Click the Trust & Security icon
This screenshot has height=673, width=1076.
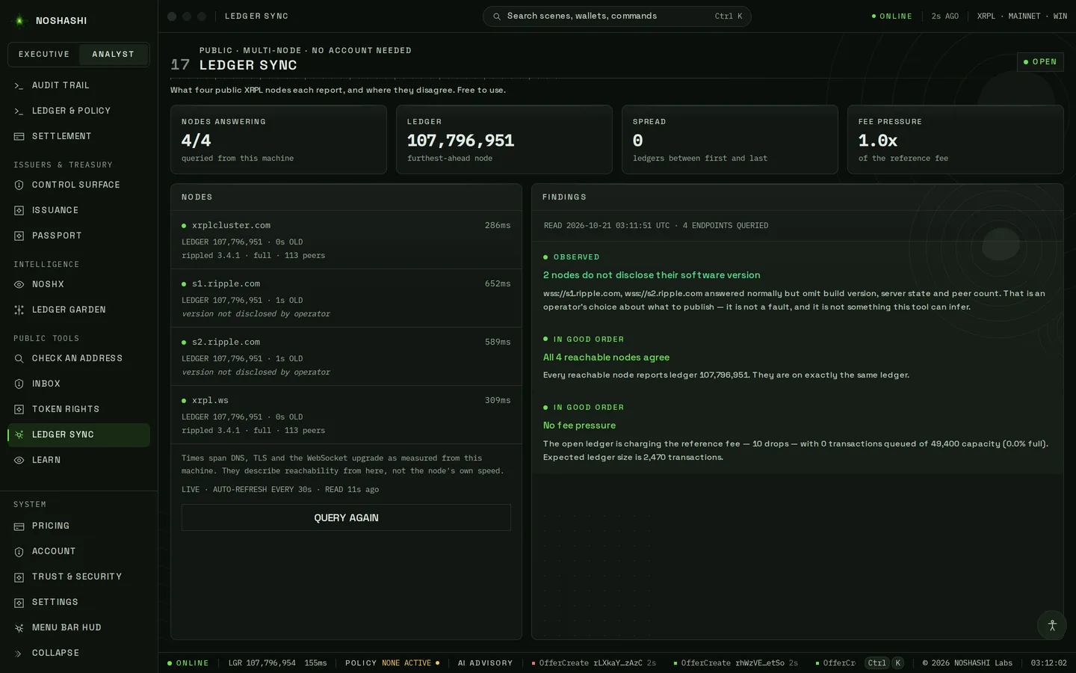pyautogui.click(x=19, y=577)
